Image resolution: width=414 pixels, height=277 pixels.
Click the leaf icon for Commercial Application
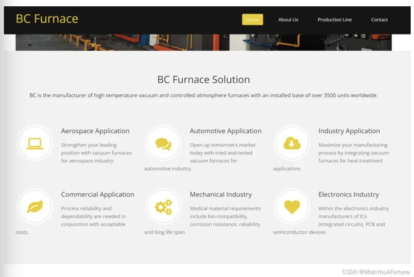click(x=35, y=207)
